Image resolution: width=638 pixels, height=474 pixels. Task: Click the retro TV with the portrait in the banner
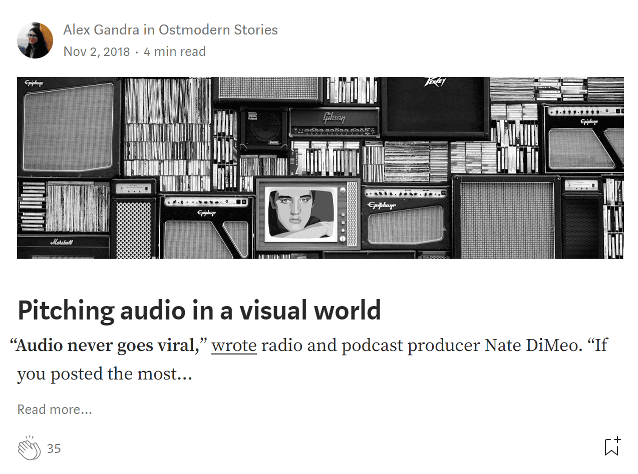pyautogui.click(x=307, y=213)
